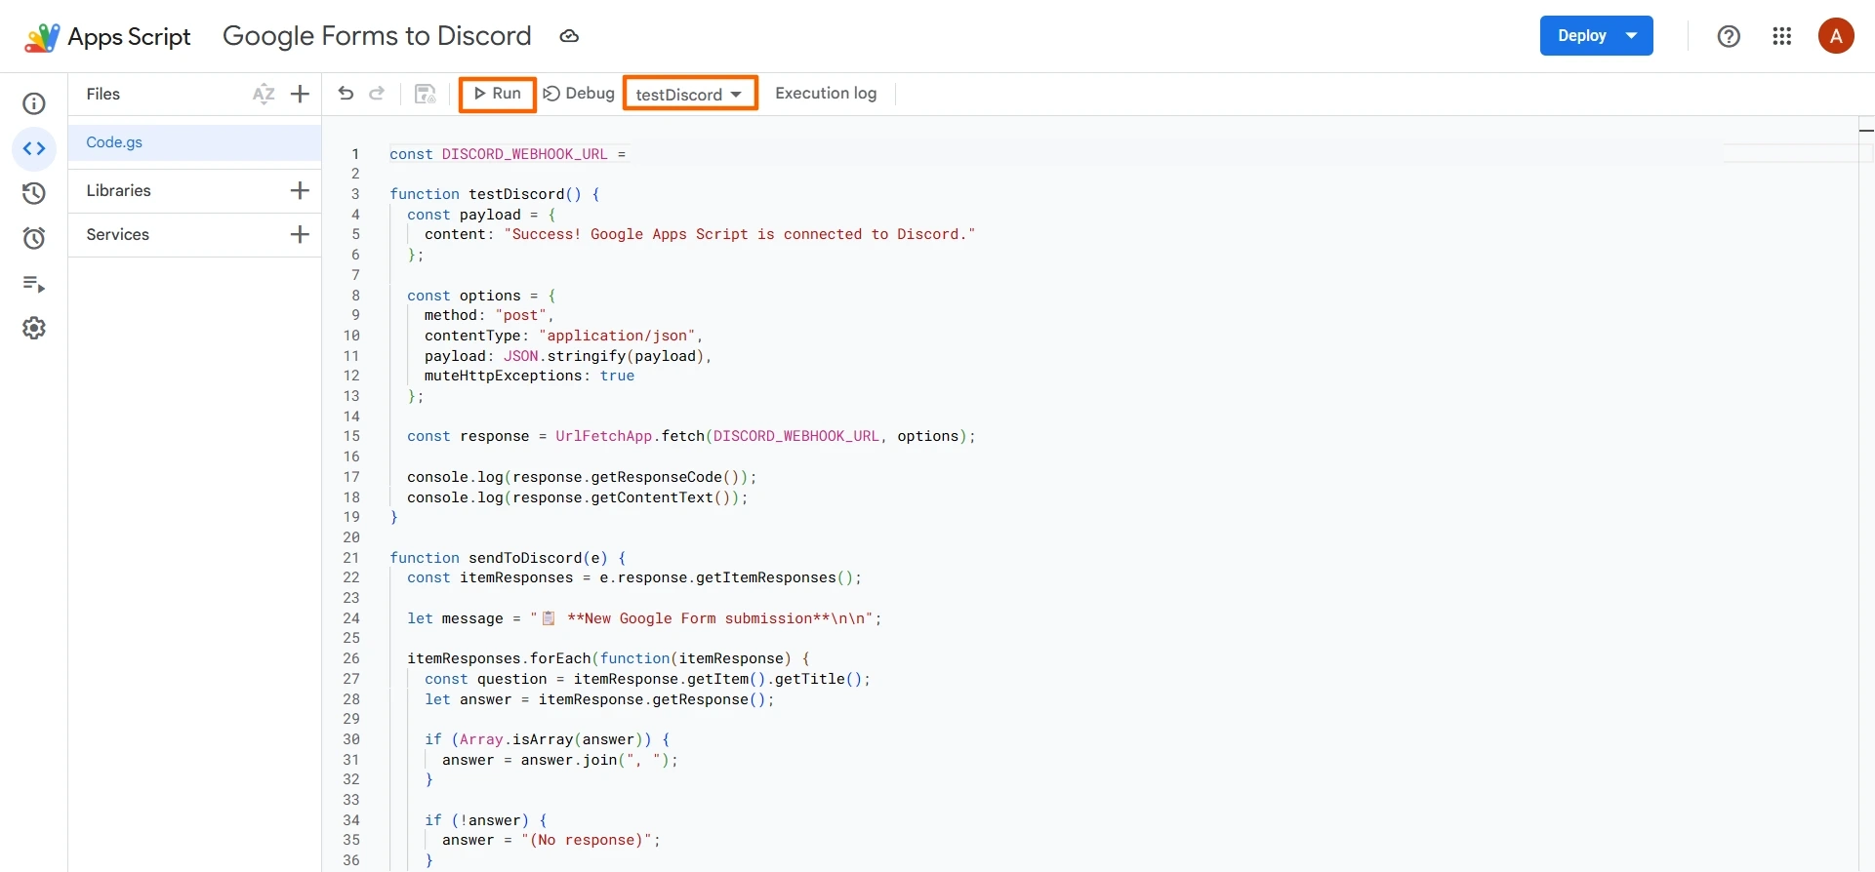Image resolution: width=1875 pixels, height=872 pixels.
Task: Click line number 3 in gutter
Action: (x=355, y=194)
